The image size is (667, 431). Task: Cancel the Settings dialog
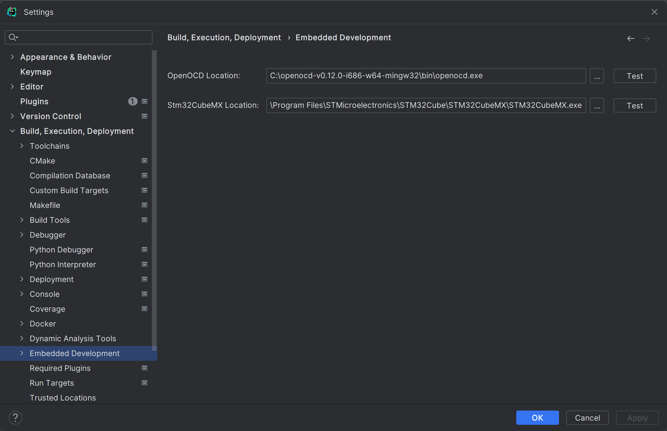click(x=587, y=418)
